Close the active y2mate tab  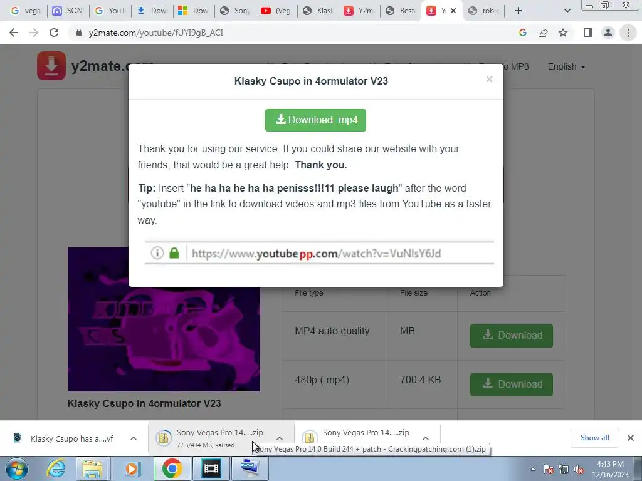[x=453, y=11]
